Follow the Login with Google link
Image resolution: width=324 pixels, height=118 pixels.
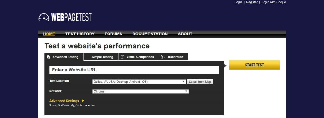[x=274, y=2]
